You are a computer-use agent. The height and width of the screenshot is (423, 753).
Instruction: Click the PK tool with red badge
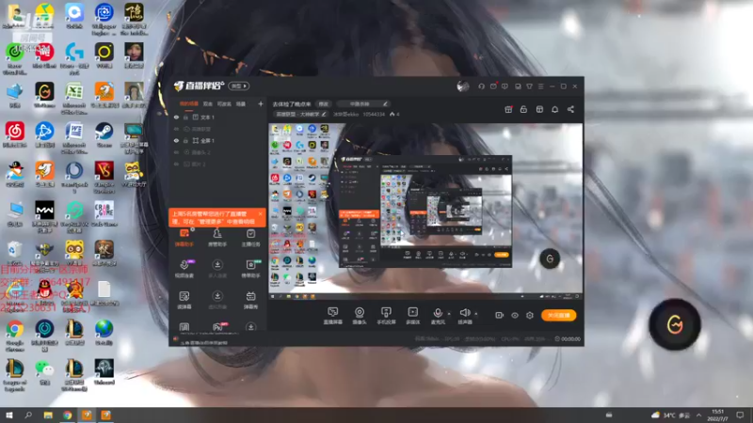[217, 327]
